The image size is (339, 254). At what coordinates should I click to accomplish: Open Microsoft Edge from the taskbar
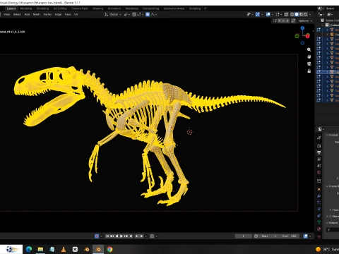tap(29, 249)
